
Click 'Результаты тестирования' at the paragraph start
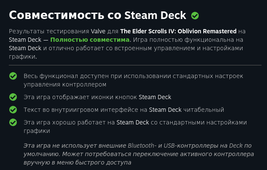point(49,31)
